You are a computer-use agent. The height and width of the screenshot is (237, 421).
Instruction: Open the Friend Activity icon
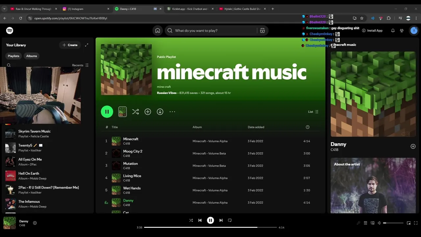[x=402, y=31]
